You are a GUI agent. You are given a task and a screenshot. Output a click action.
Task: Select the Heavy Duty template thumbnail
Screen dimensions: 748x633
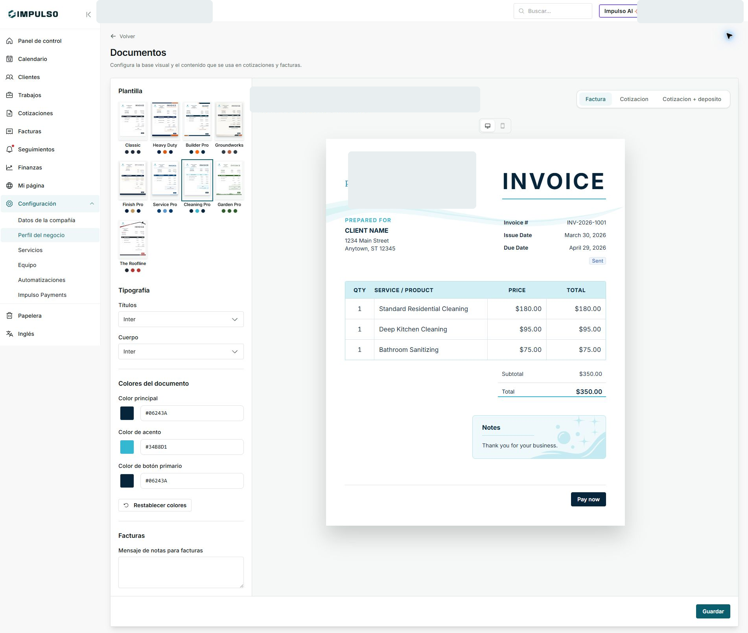[x=165, y=121]
